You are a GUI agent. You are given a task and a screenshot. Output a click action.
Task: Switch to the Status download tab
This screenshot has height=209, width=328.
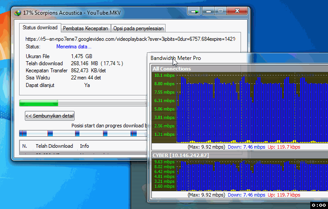40,28
